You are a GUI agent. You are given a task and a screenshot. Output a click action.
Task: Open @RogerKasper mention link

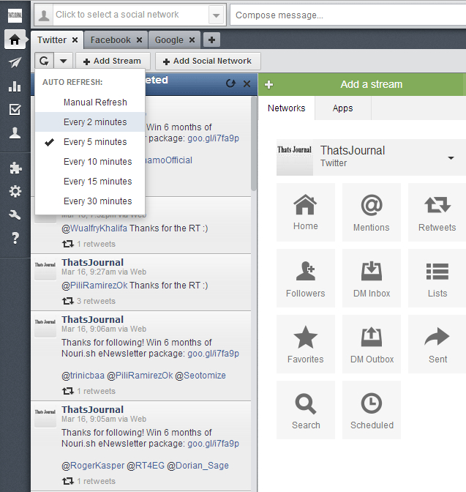tap(93, 466)
